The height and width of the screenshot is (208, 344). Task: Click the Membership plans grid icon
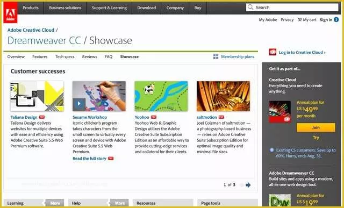(x=216, y=56)
